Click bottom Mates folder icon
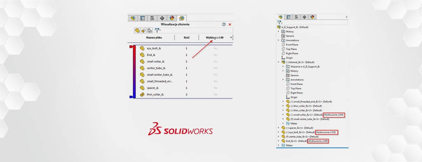Viewport: 422px width, 162px height. 283,145
